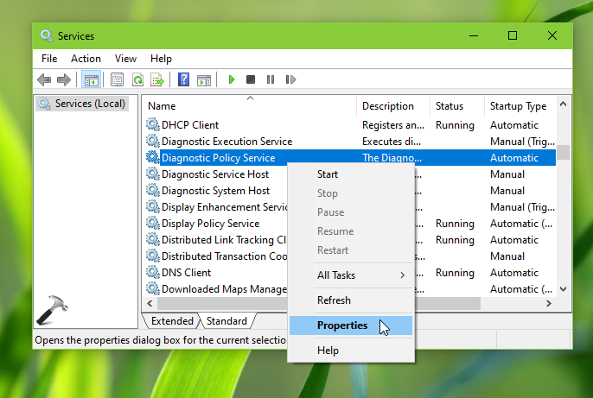
Task: Click the Restart Service toolbar icon
Action: 289,79
